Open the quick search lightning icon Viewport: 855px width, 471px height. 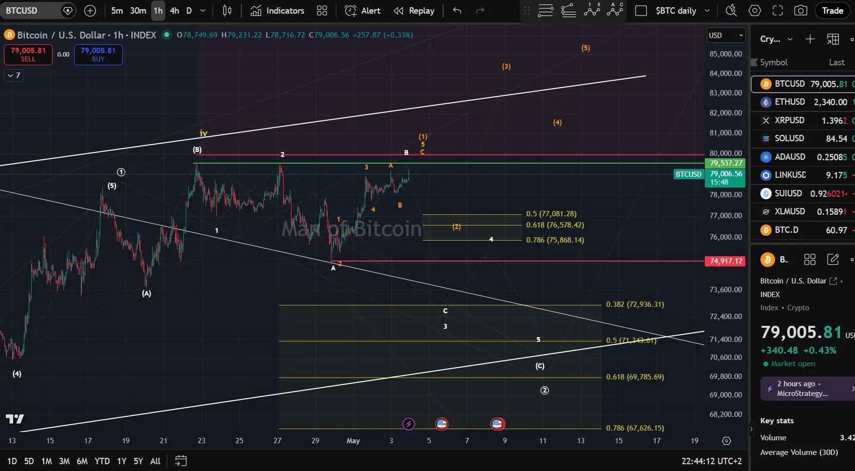tap(731, 11)
